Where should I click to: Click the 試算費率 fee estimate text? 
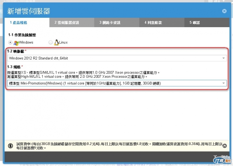coord(119,146)
